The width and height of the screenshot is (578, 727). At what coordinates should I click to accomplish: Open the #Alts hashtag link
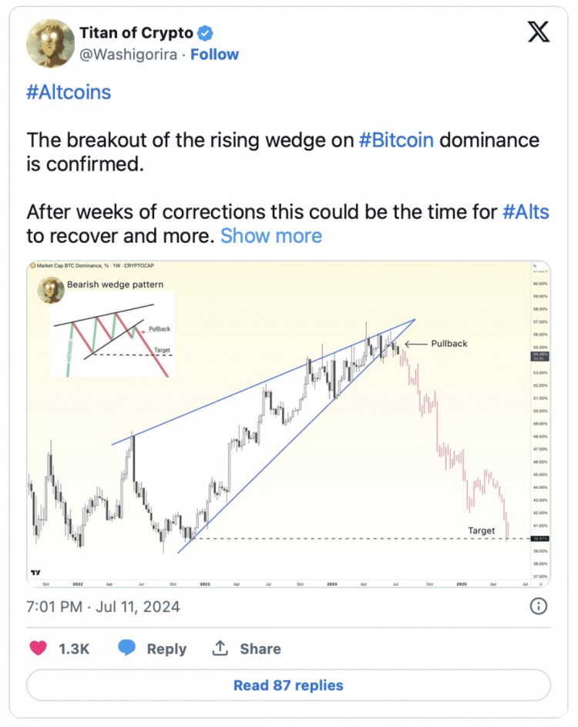[526, 211]
